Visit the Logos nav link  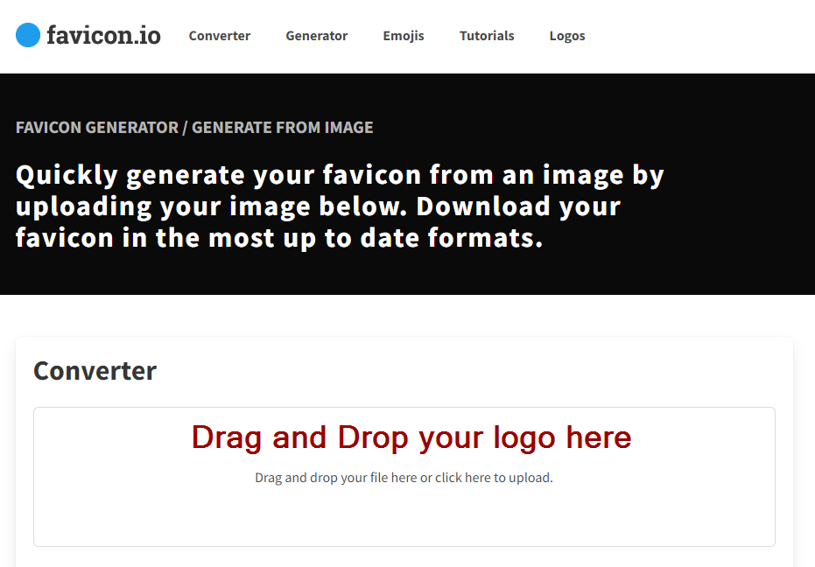pyautogui.click(x=567, y=36)
